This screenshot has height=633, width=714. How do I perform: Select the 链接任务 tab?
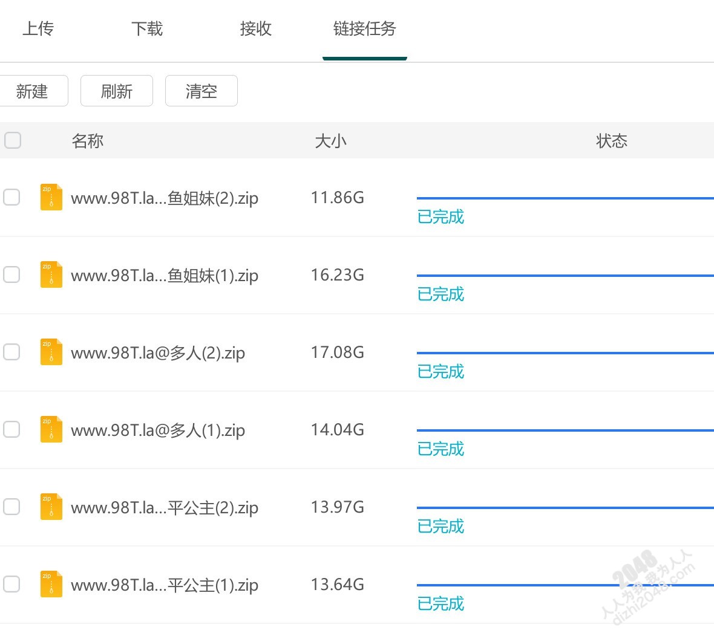364,28
